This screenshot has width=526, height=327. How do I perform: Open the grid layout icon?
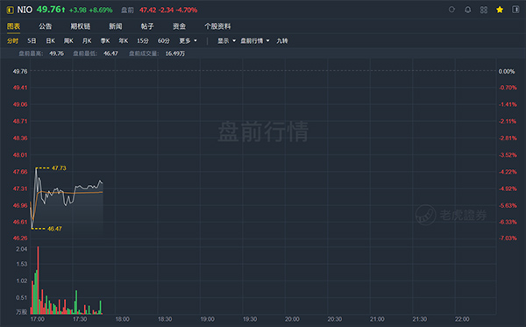click(x=484, y=10)
